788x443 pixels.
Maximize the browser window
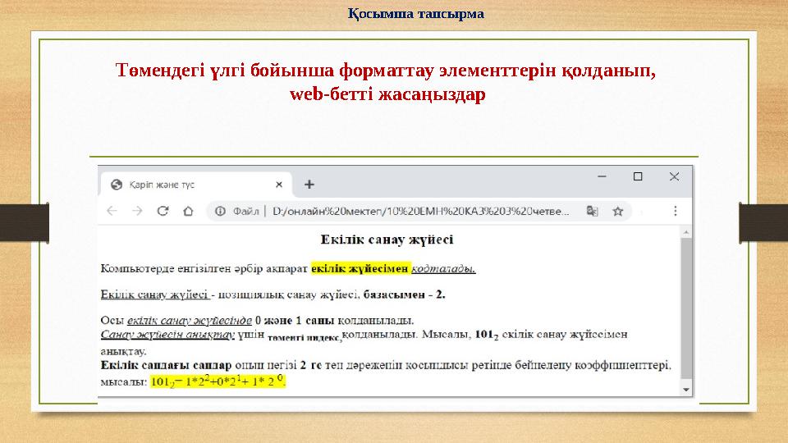(x=638, y=177)
